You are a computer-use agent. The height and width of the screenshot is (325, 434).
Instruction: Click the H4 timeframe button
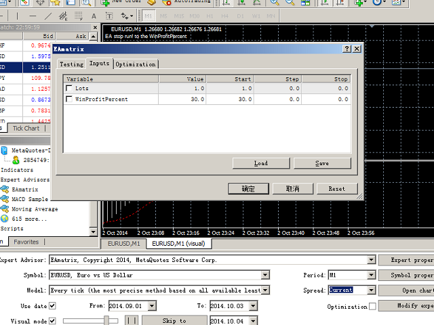[x=224, y=16]
